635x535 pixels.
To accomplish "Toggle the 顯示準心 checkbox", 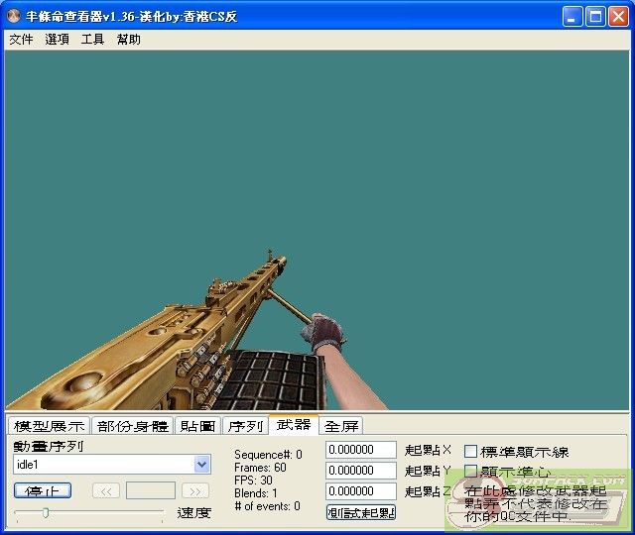I will pos(471,472).
